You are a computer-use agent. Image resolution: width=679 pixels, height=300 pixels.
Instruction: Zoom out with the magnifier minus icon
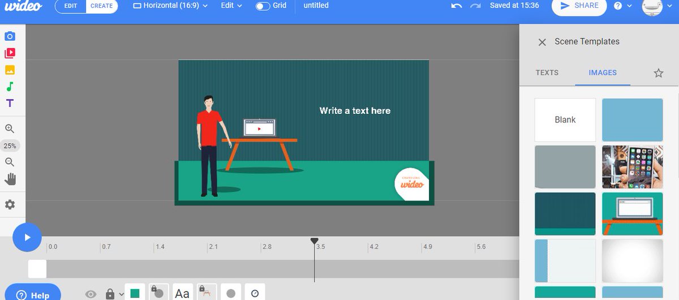coord(10,162)
